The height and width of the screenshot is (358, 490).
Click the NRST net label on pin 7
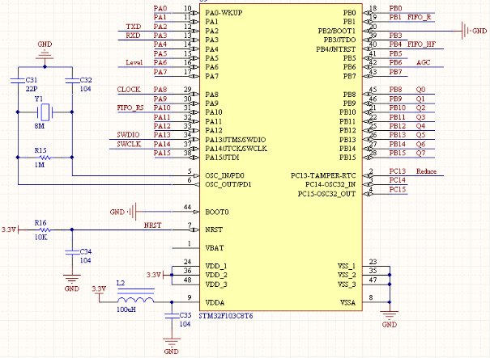[152, 225]
